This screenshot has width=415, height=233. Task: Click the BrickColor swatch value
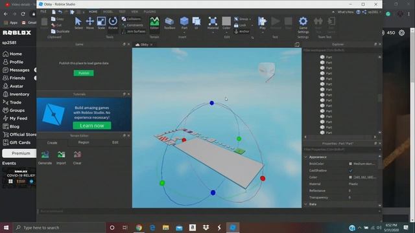coord(350,164)
